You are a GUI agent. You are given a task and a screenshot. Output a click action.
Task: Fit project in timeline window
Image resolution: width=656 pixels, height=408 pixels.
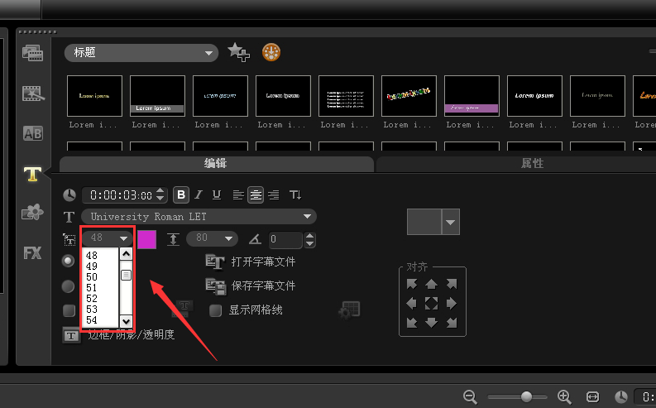point(592,396)
